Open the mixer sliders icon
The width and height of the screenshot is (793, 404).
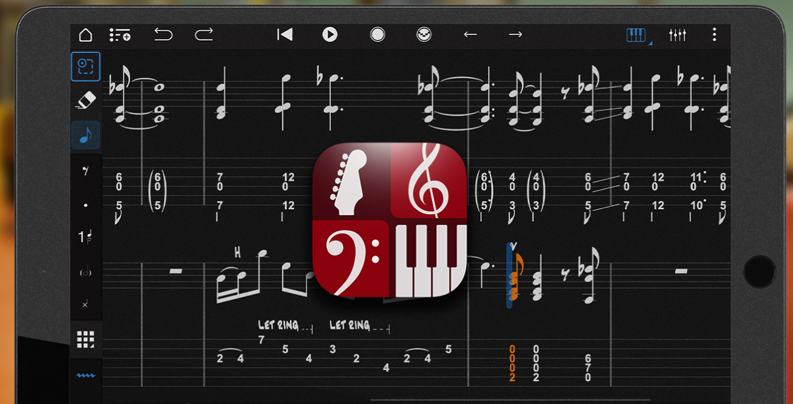coord(677,35)
